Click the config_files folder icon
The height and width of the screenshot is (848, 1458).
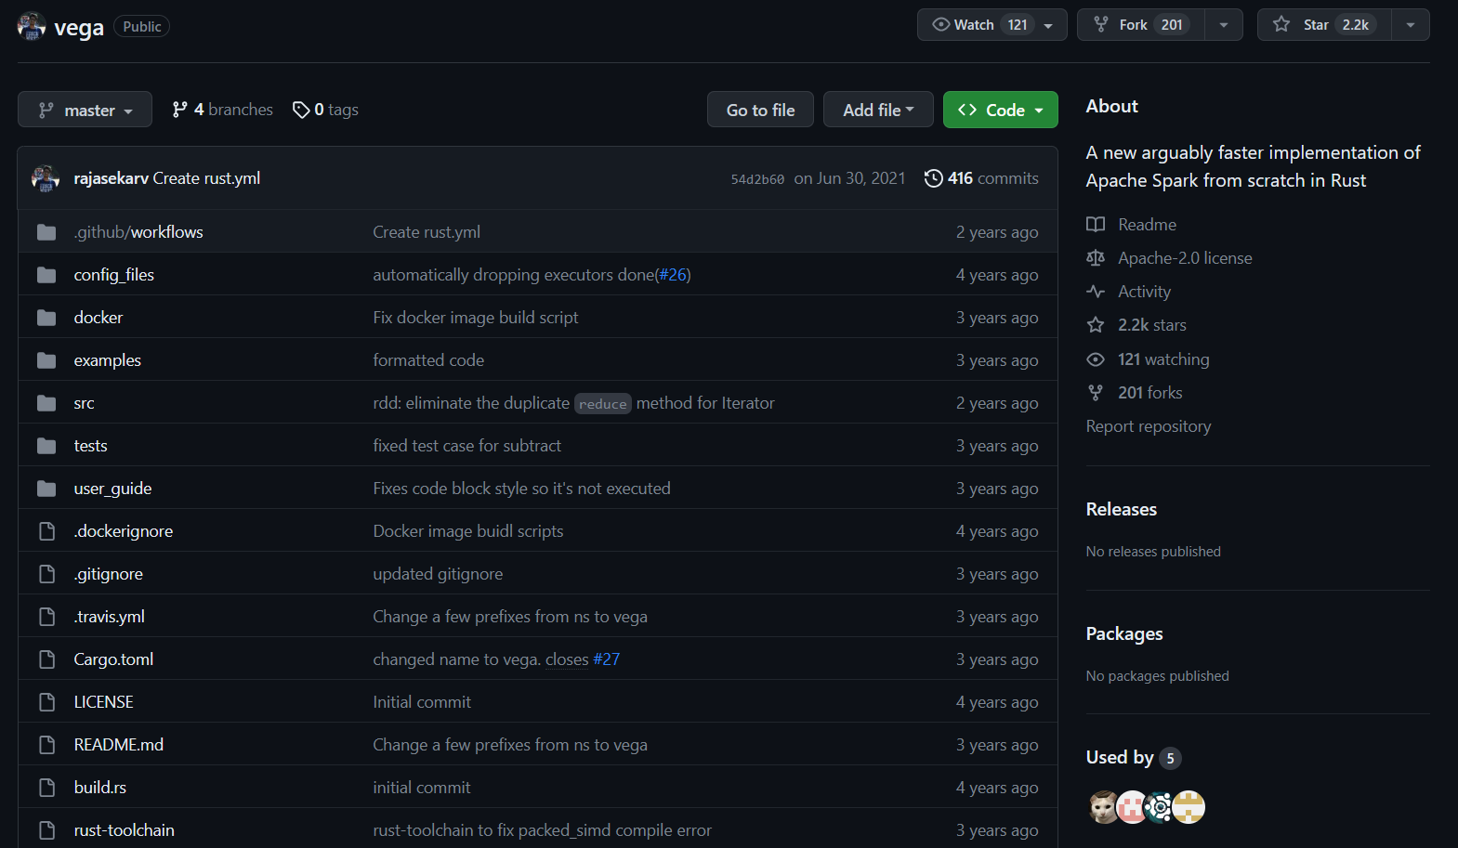(46, 275)
